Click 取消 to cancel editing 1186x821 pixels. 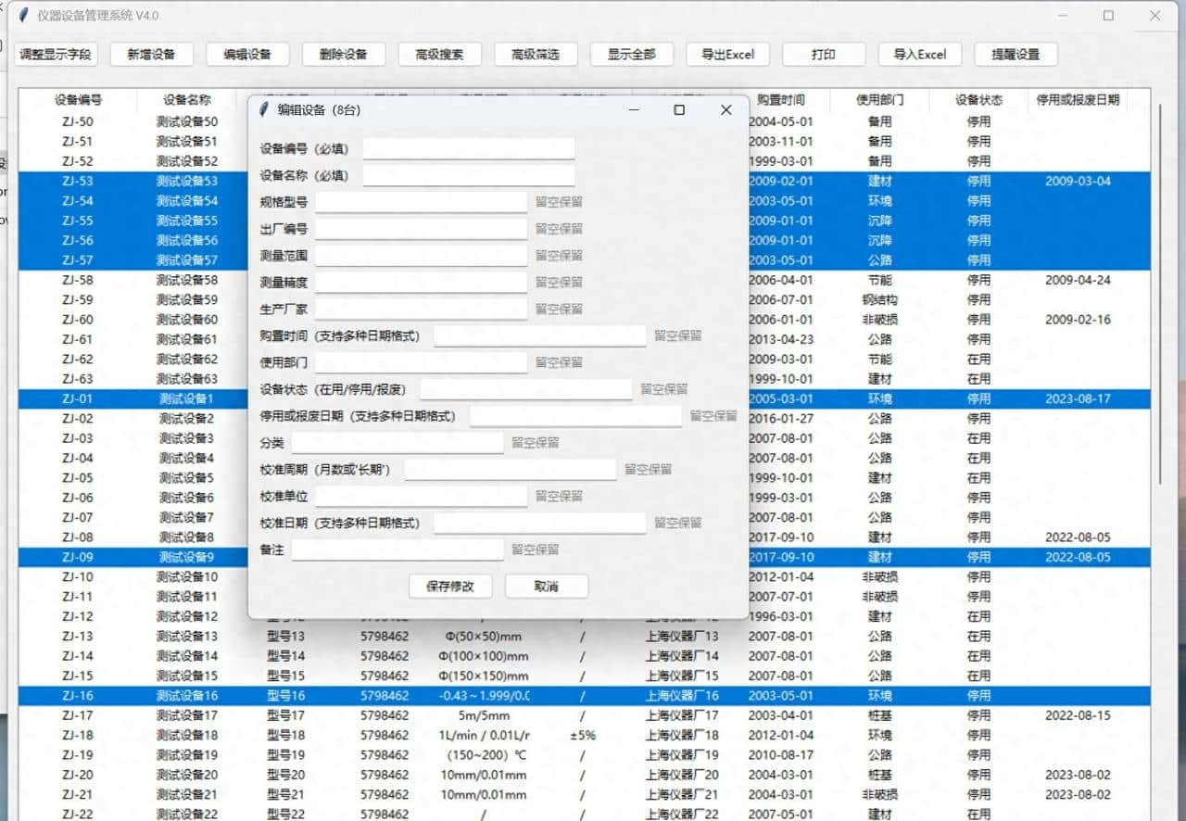[546, 586]
